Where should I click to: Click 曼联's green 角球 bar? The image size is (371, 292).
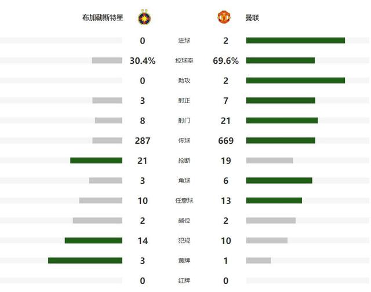pyautogui.click(x=279, y=181)
